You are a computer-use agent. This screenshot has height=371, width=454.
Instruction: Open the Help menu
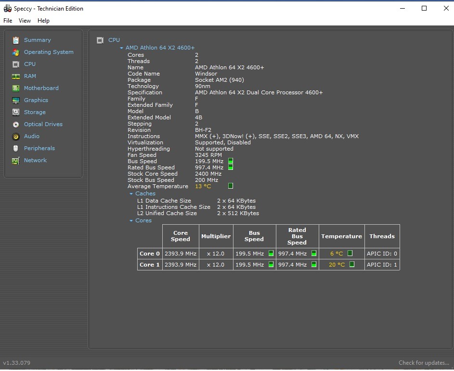click(43, 21)
